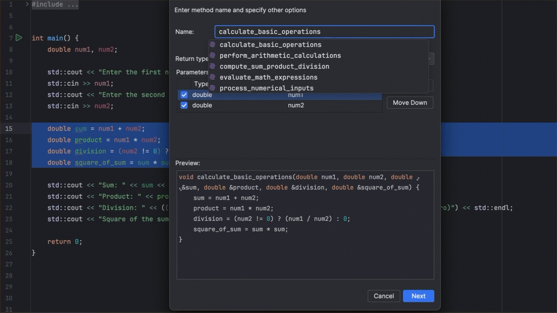Click the Move Down button

[x=410, y=103]
